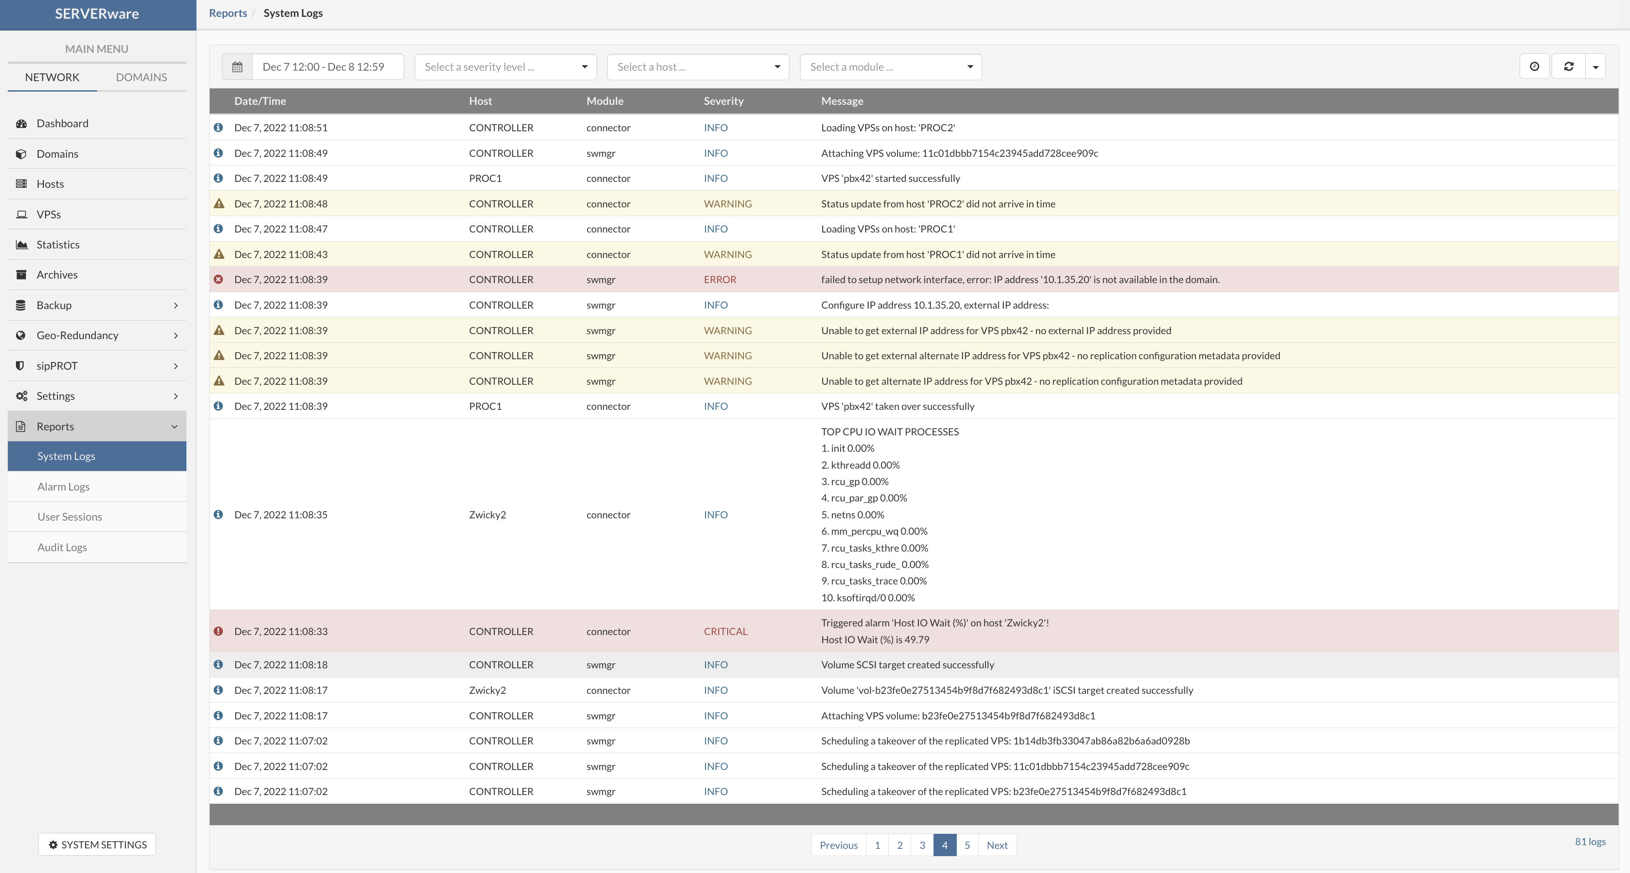Image resolution: width=1630 pixels, height=873 pixels.
Task: Click the Module column header
Action: tap(605, 101)
